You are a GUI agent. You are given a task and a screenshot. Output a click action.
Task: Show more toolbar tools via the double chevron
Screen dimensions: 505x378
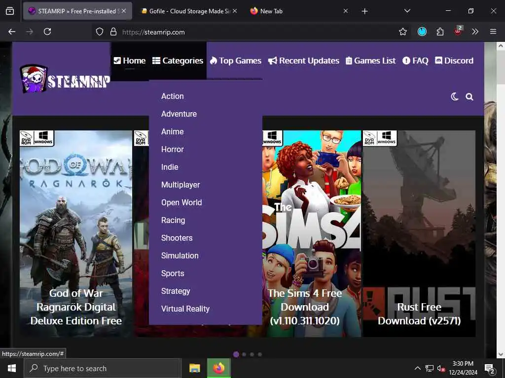click(475, 31)
